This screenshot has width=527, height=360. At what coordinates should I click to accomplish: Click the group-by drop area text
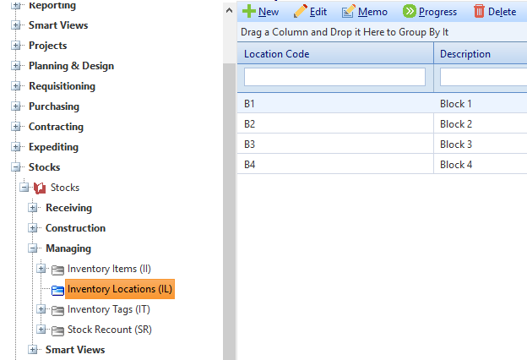tap(345, 32)
